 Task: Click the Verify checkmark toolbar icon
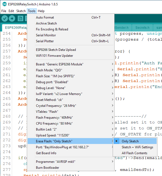tap(5, 18)
